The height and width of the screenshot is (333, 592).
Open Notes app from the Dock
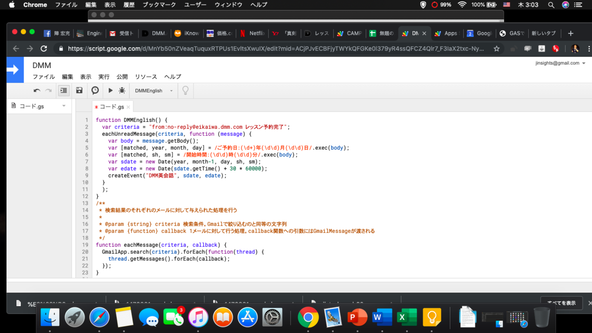[x=124, y=318]
